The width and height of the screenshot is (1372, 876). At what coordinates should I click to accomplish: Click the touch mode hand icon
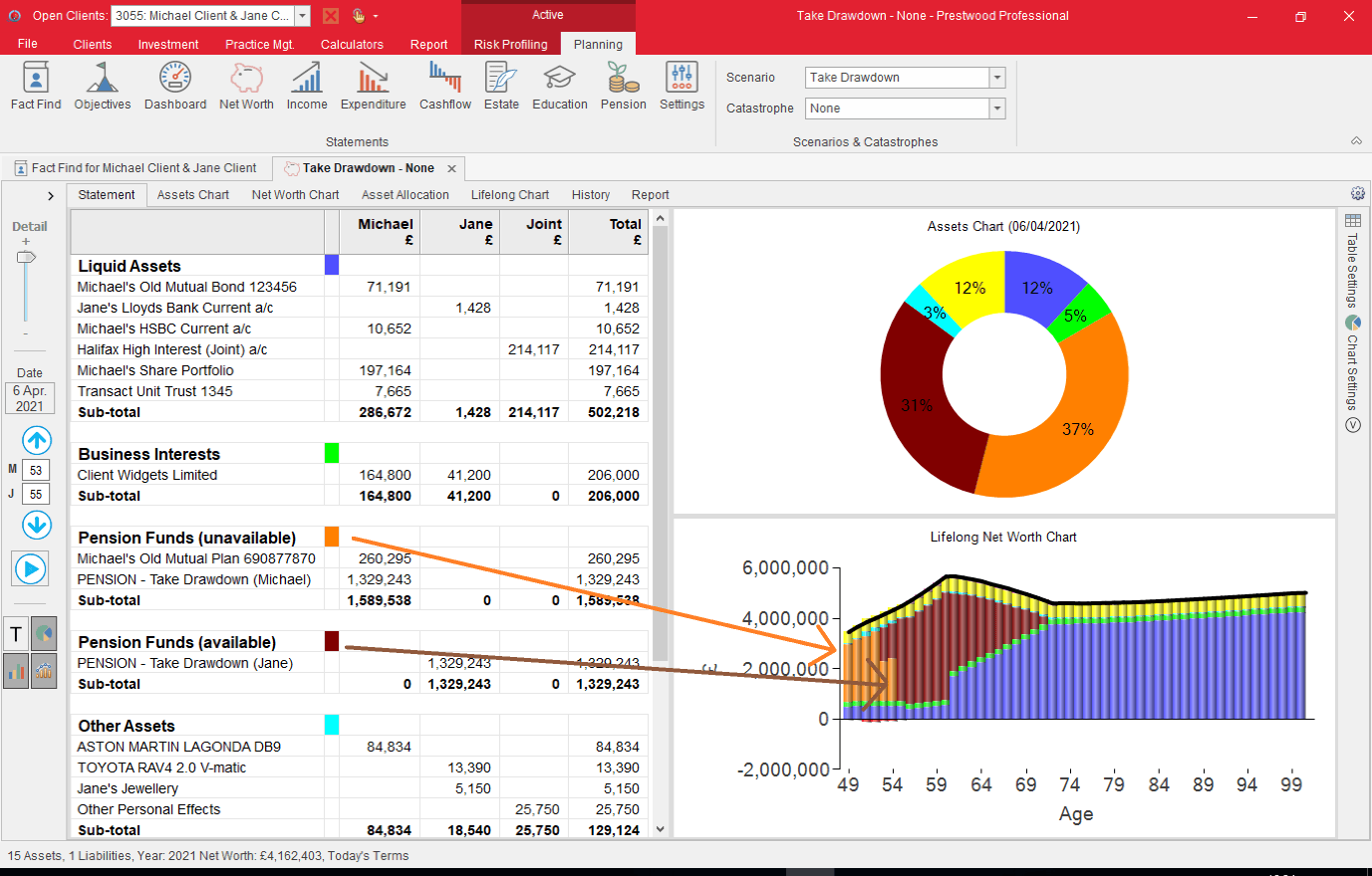tap(358, 16)
